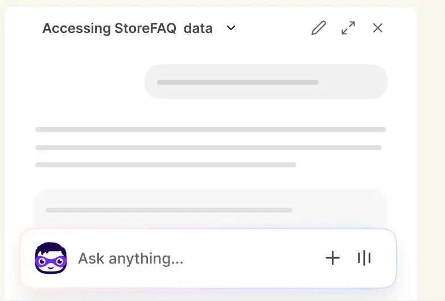Enter fullscreen via the expand icon
Screen dimensions: 445x301
click(348, 28)
